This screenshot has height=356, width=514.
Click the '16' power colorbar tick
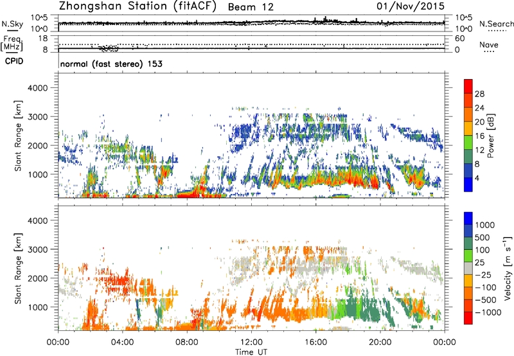click(479, 136)
